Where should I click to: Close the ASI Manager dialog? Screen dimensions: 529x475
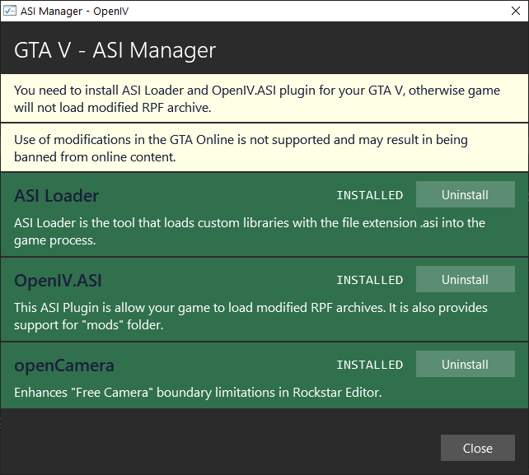tap(477, 448)
